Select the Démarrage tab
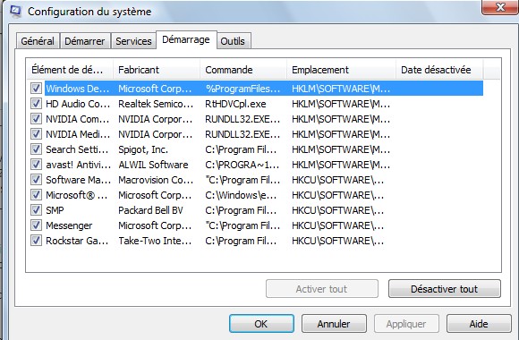The width and height of the screenshot is (519, 340). [186, 39]
